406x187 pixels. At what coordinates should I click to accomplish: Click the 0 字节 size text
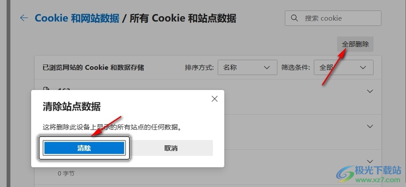(x=66, y=173)
